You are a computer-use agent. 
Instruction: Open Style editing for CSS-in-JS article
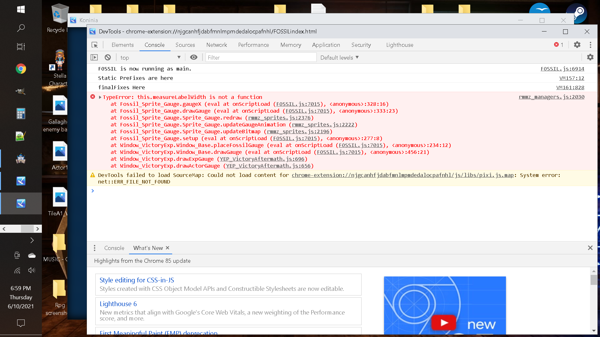(x=137, y=280)
